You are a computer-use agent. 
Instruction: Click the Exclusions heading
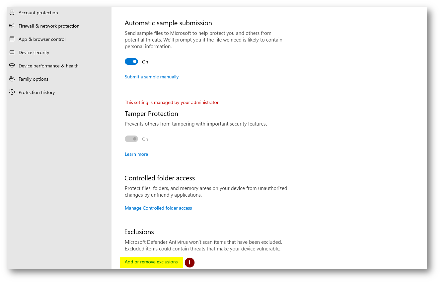pos(139,232)
